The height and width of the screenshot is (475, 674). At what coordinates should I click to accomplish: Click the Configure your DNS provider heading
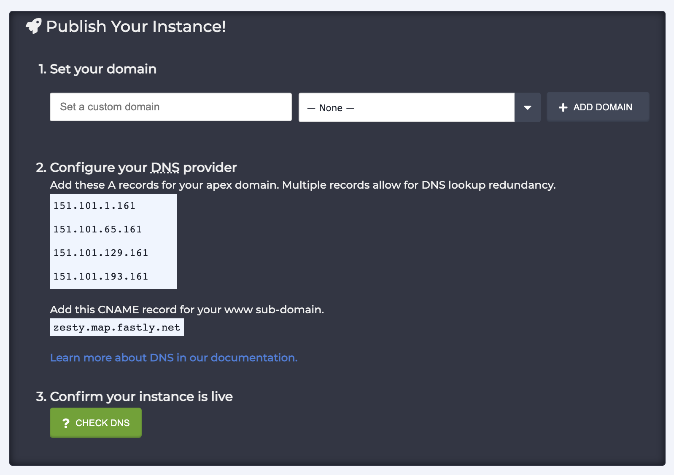click(x=136, y=168)
